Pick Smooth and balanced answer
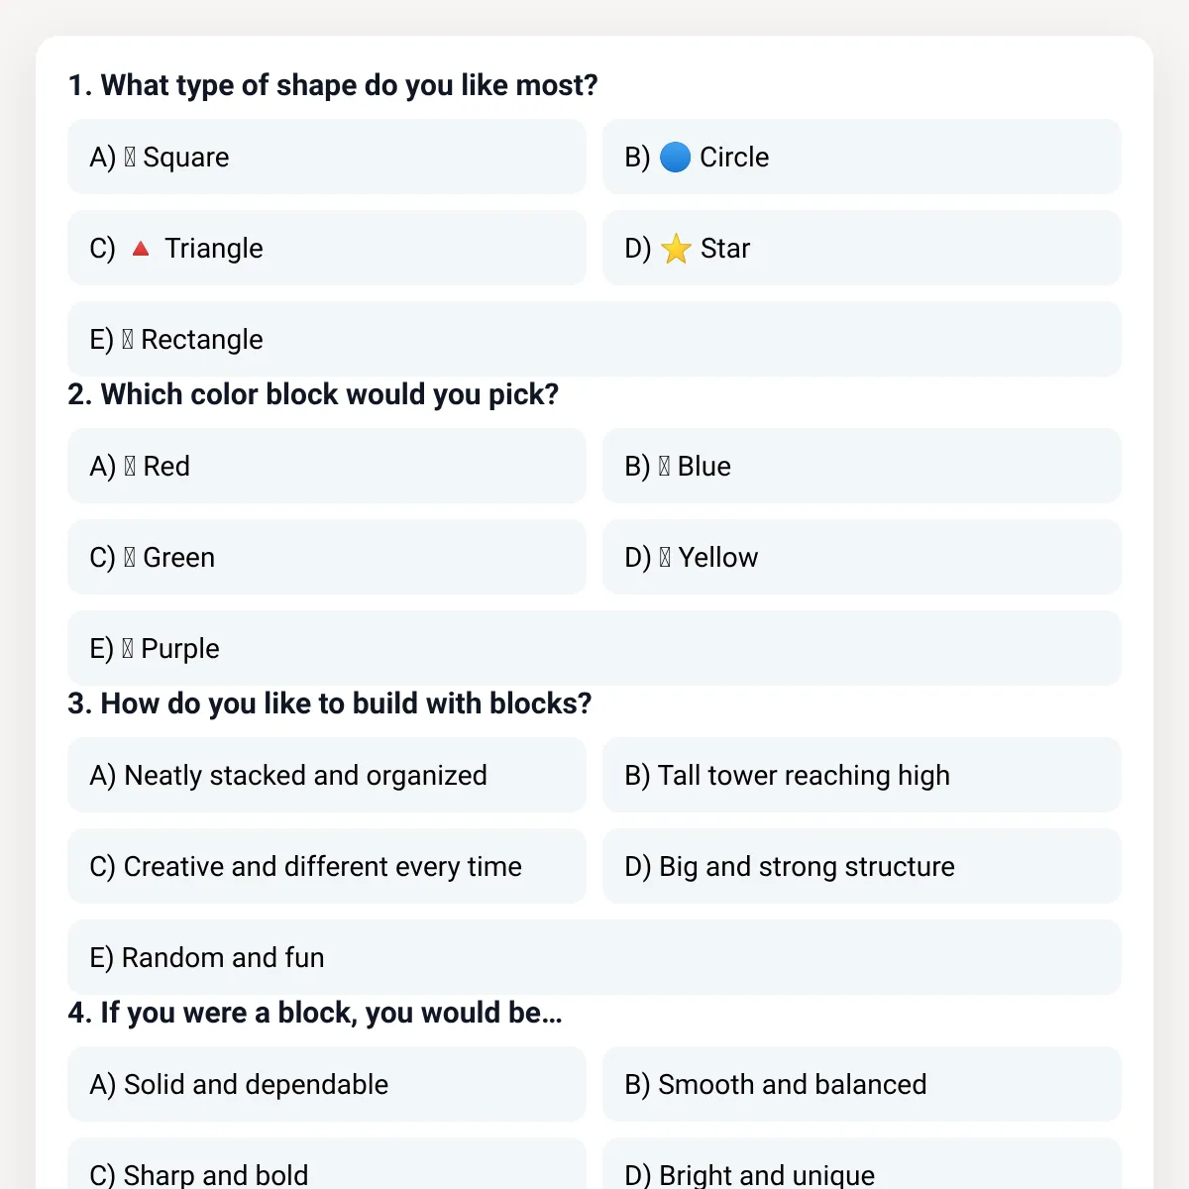 click(862, 1084)
